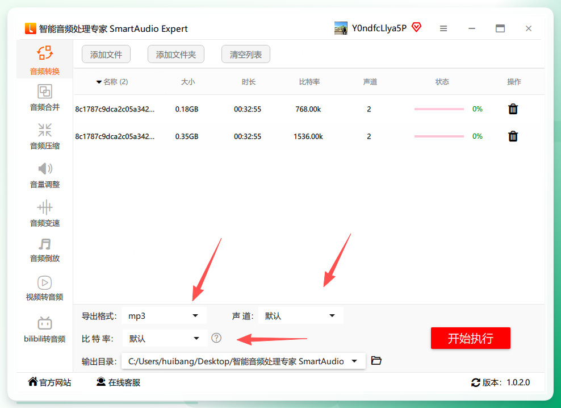
Task: Open the output folder browse icon
Action: [x=376, y=360]
